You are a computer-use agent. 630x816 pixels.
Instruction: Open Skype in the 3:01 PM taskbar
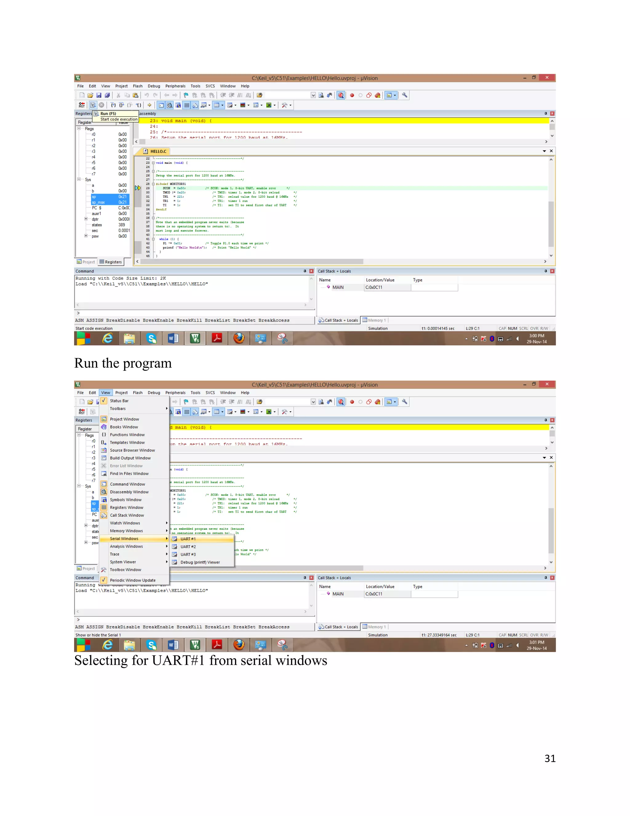click(x=151, y=645)
